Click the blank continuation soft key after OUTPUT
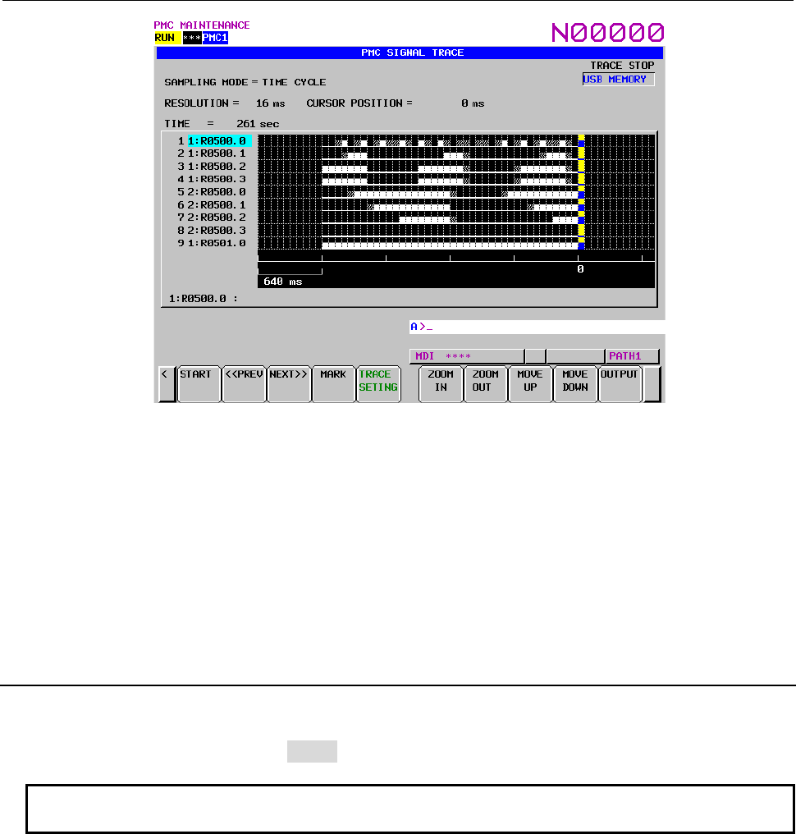This screenshot has width=796, height=834. tap(652, 383)
